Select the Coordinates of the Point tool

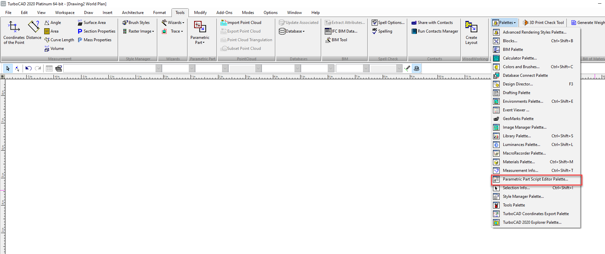click(x=14, y=33)
